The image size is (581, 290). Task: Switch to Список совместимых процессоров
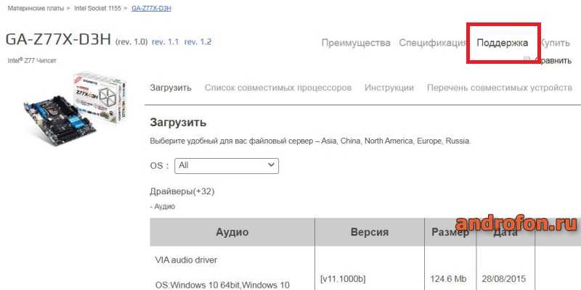[278, 88]
